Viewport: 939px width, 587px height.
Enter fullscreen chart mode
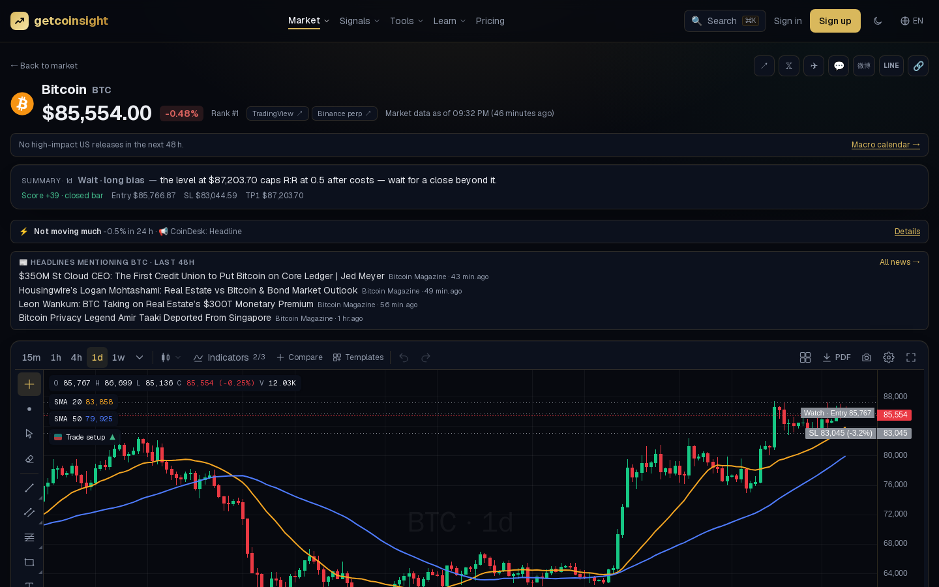pos(911,357)
